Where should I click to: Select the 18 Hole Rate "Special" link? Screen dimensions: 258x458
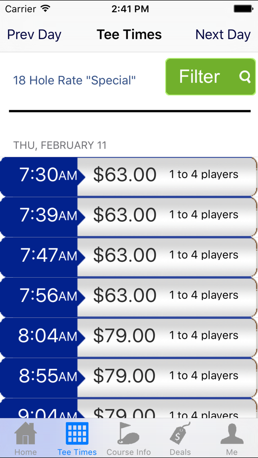click(74, 80)
